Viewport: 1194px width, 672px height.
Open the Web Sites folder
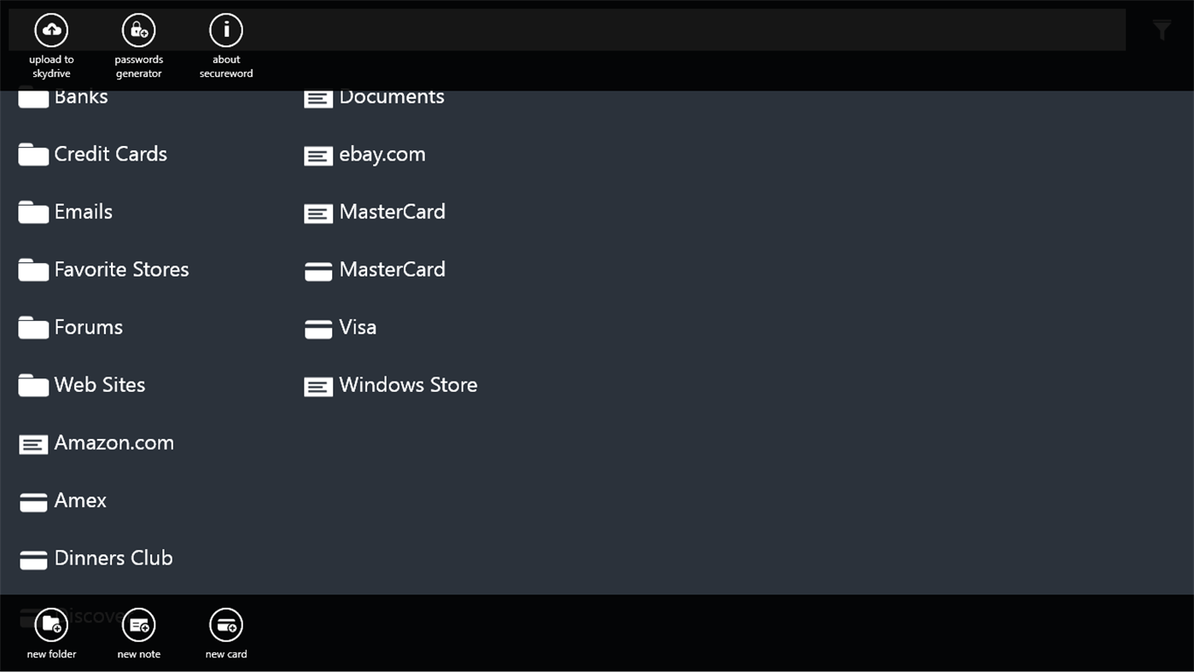(x=99, y=384)
